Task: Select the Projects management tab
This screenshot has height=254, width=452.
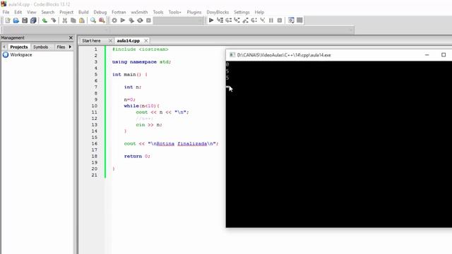Action: pos(19,47)
